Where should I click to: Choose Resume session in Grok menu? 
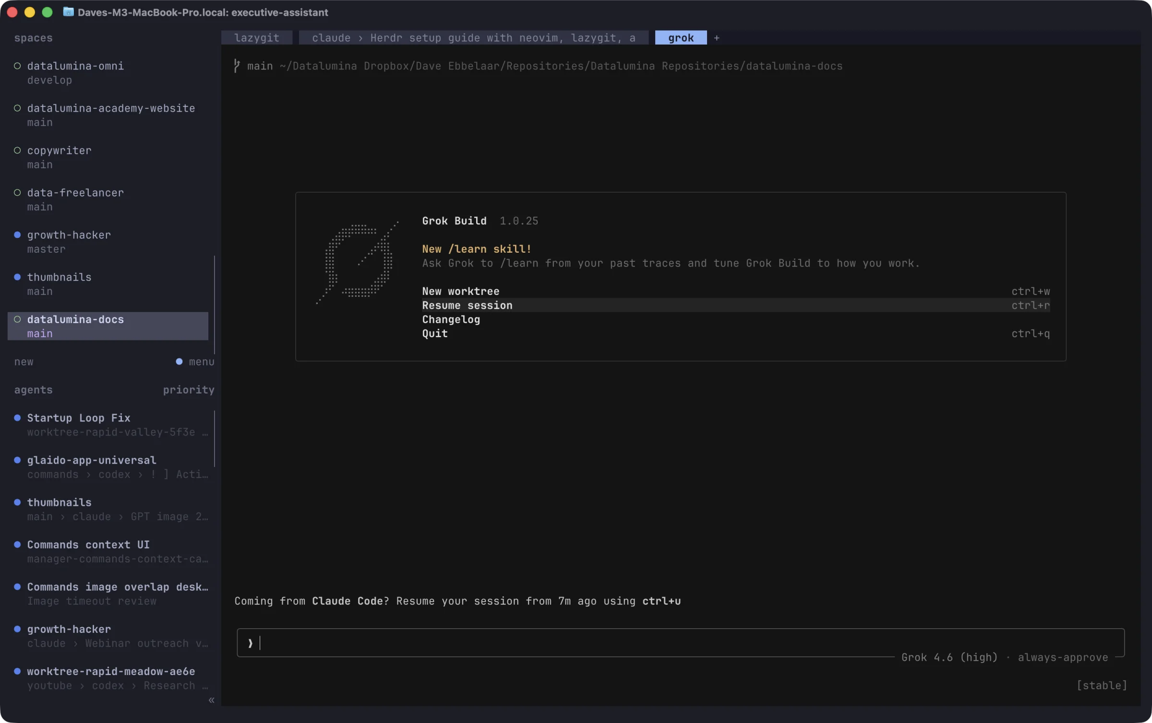coord(736,305)
